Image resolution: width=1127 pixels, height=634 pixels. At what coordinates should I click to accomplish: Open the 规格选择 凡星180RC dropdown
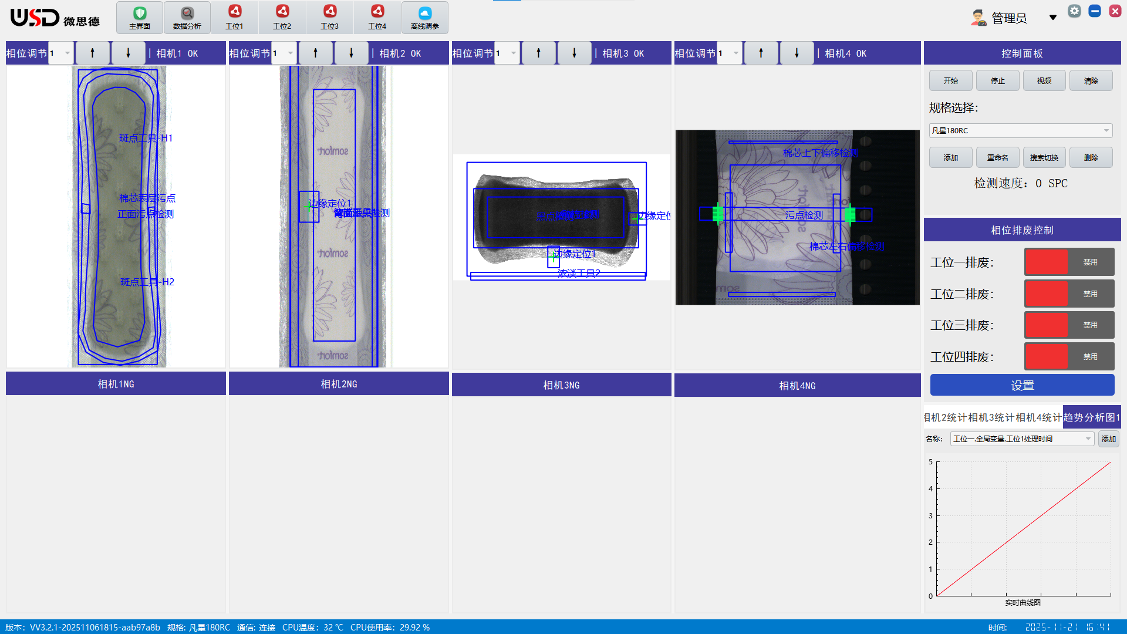tap(1021, 130)
